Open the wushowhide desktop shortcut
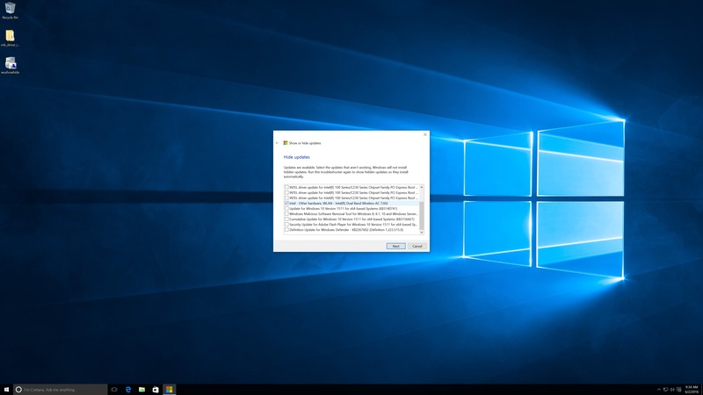 pyautogui.click(x=11, y=64)
